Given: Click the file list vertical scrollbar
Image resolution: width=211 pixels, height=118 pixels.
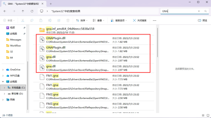Looking at the screenshot, I should tap(157, 42).
